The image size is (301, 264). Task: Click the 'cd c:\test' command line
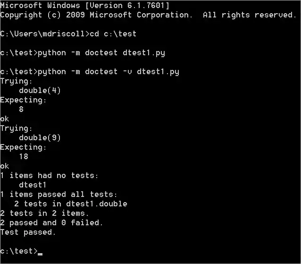point(113,34)
